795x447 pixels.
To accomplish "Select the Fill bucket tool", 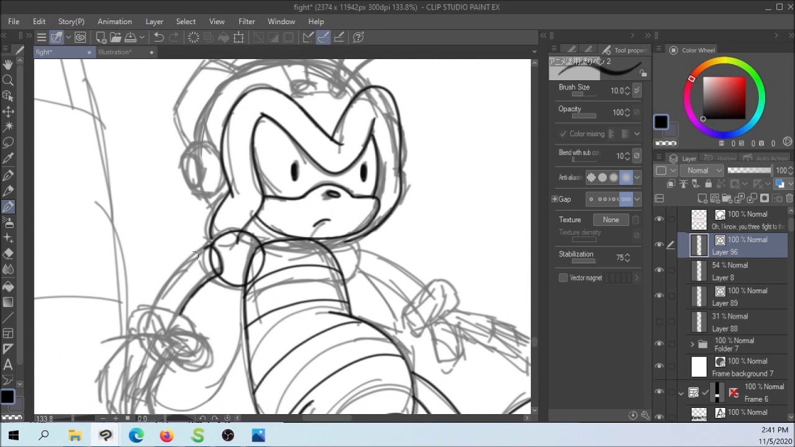I will click(x=8, y=286).
